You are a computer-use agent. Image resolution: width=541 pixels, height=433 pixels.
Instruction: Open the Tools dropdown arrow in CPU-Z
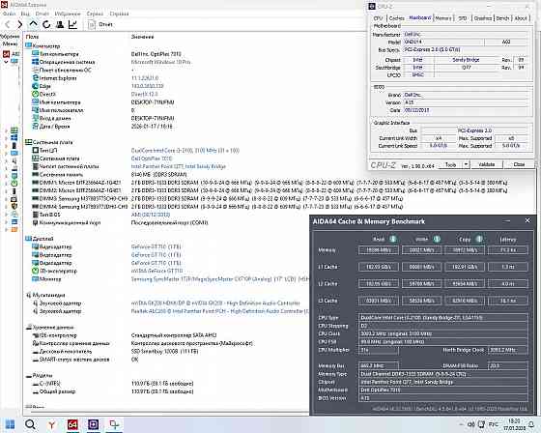pos(466,164)
